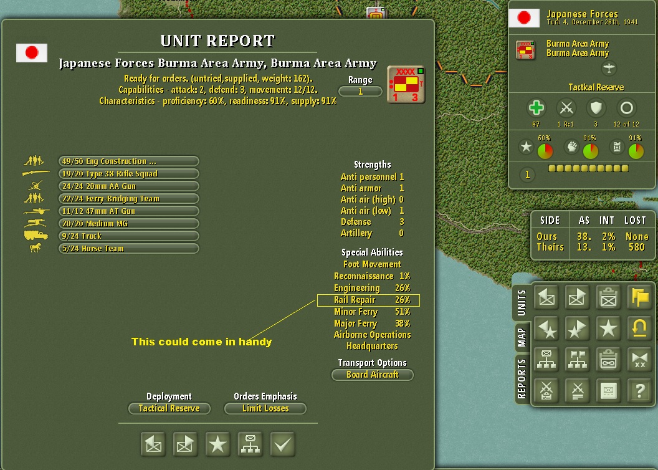
Task: Select previous unit icon in Unit Report footer
Action: click(x=153, y=444)
